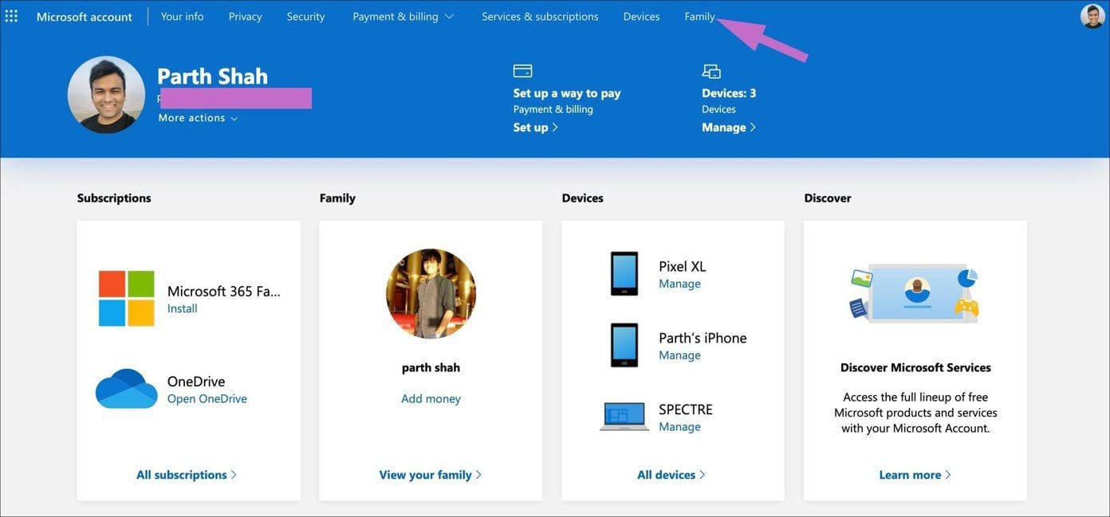The width and height of the screenshot is (1110, 517).
Task: Expand the Payment & billing menu
Action: point(403,16)
